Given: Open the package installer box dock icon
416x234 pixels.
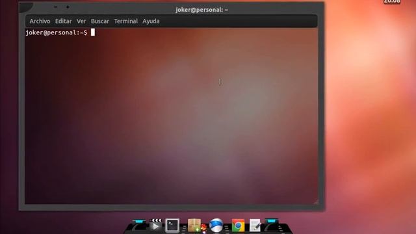Looking at the screenshot, I should (x=194, y=226).
